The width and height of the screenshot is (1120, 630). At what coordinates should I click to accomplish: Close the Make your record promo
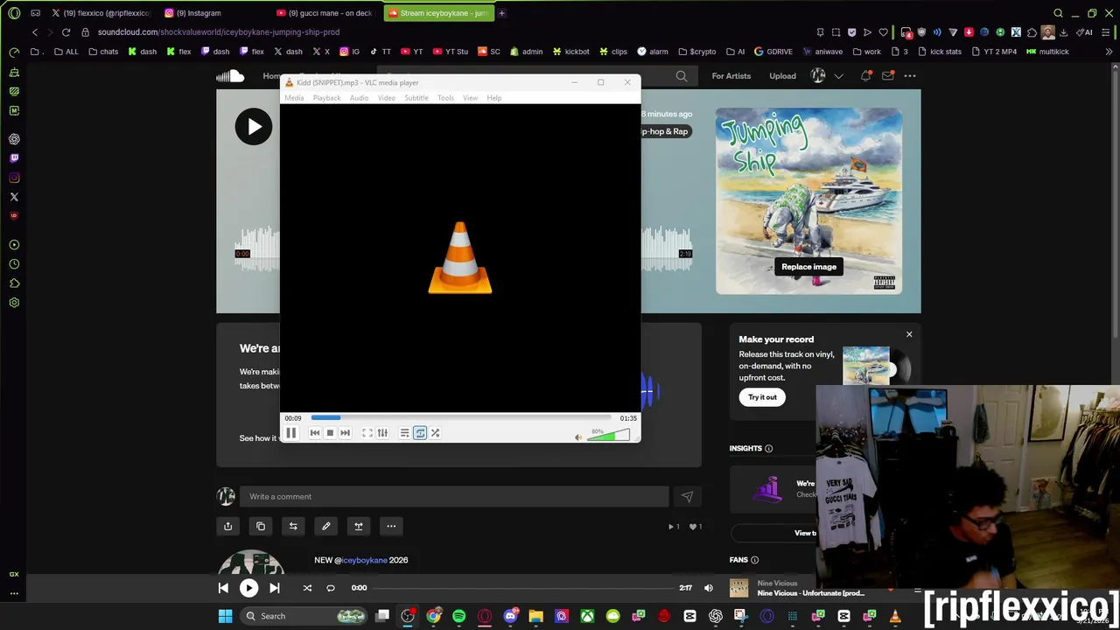(x=909, y=334)
